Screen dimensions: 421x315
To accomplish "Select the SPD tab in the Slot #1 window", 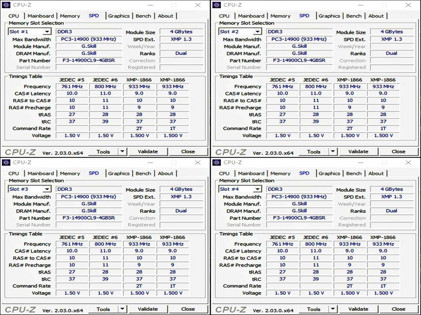I will tap(94, 16).
